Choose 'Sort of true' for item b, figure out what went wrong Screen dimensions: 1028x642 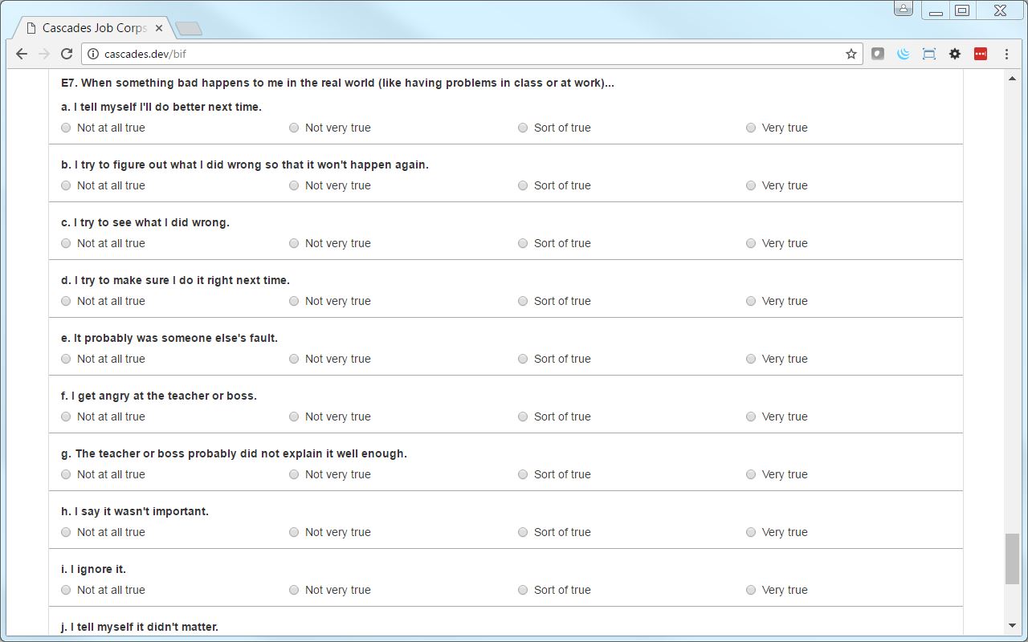523,185
